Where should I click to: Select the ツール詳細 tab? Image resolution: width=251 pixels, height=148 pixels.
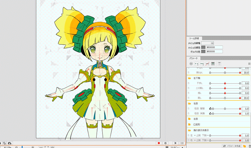(x=194, y=39)
